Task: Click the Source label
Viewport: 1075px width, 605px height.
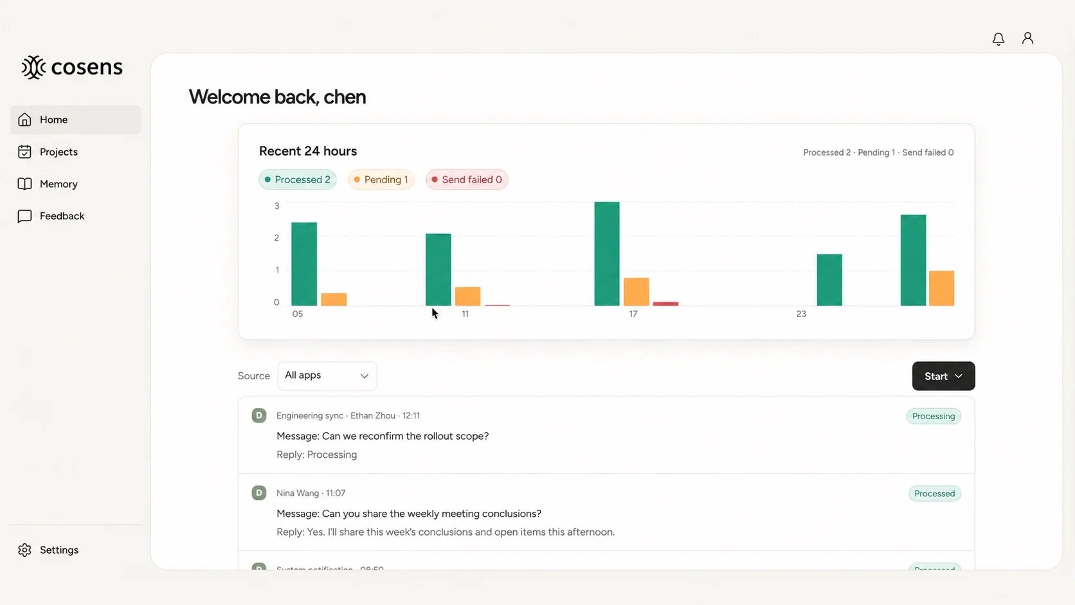Action: coord(253,376)
